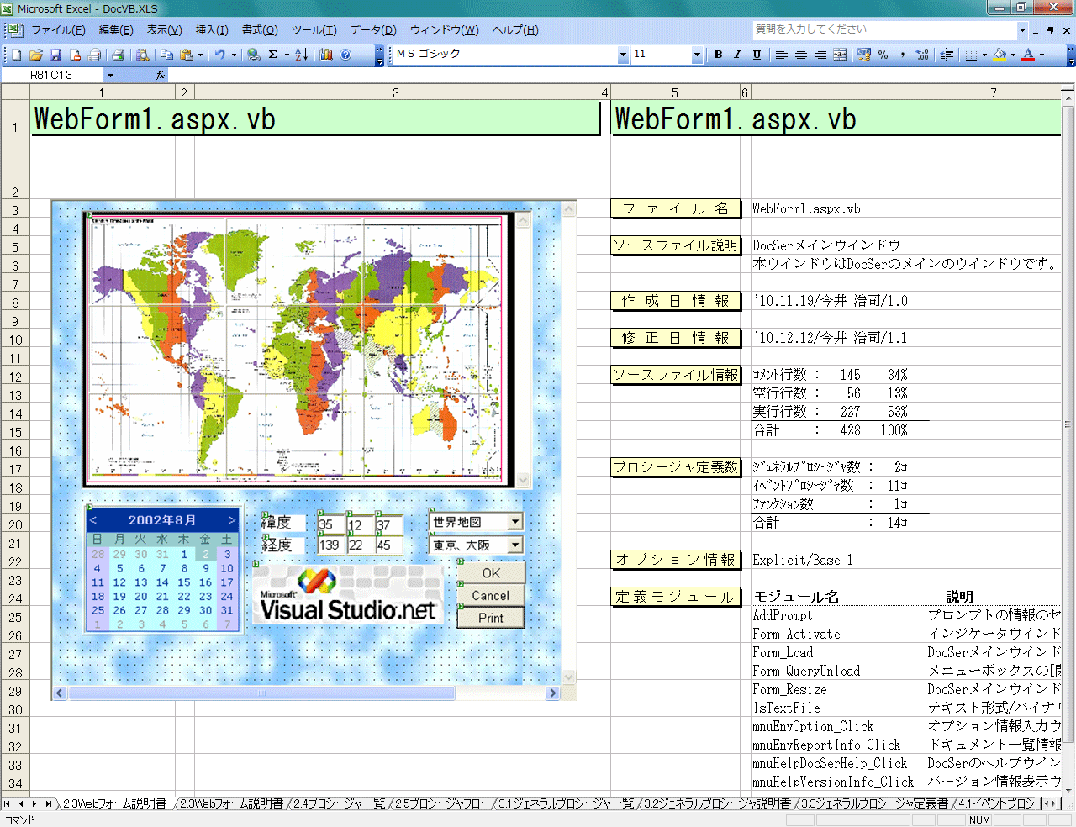Toggle Italic formatting
The height and width of the screenshot is (827, 1076).
(737, 55)
